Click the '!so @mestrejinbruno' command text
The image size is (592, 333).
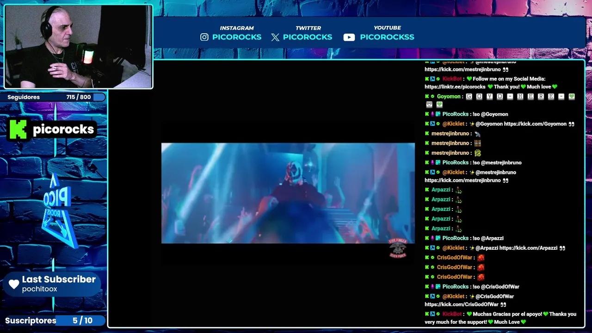pyautogui.click(x=497, y=163)
